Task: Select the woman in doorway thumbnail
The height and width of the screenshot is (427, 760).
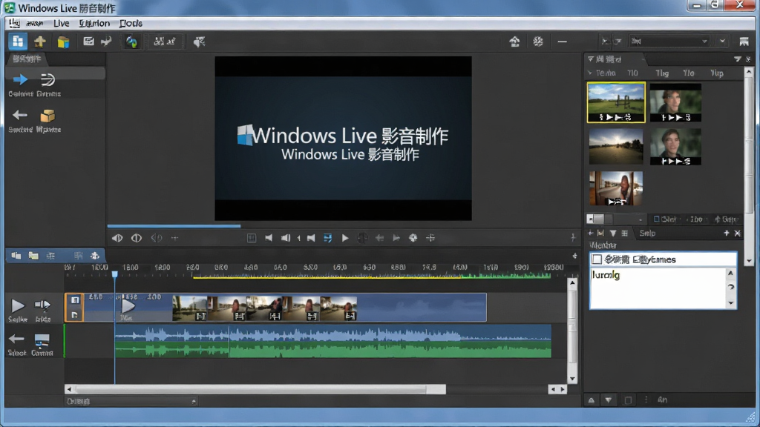Action: pyautogui.click(x=616, y=188)
